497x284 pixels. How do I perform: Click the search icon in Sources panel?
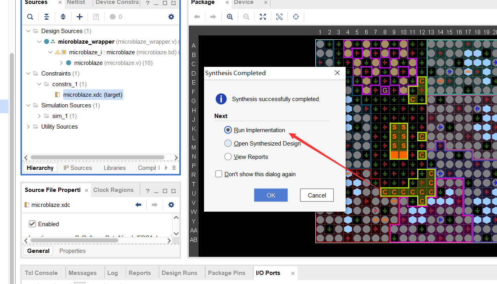pos(30,17)
